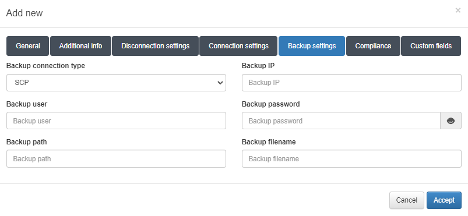Open the Additional info tab

coord(80,46)
